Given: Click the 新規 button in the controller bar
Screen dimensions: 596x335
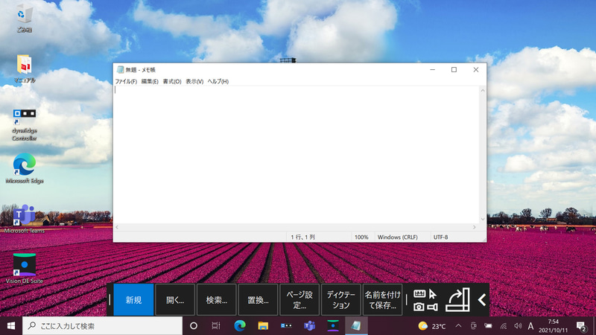Looking at the screenshot, I should coord(133,300).
